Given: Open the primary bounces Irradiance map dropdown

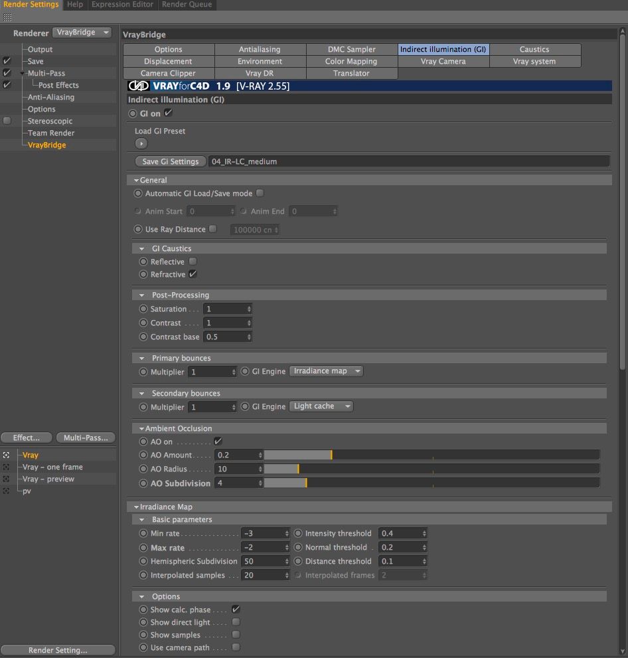Looking at the screenshot, I should (x=326, y=371).
